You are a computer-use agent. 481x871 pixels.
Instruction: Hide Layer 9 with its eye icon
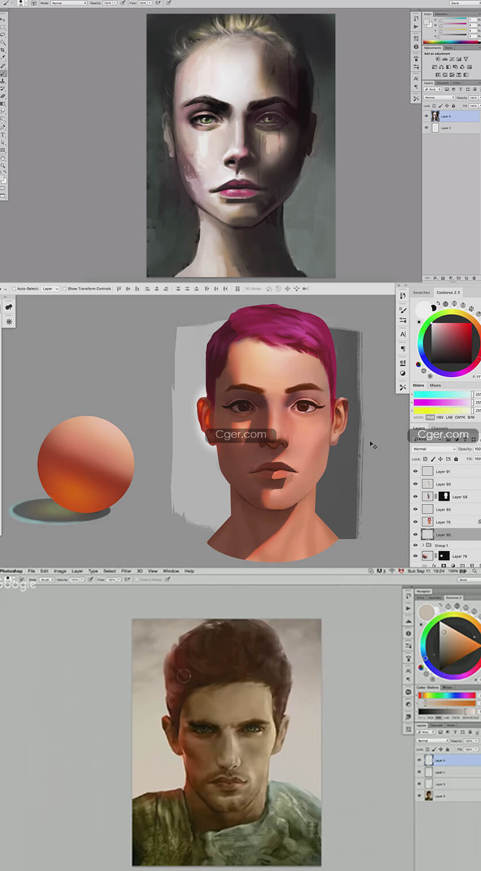coord(426,116)
